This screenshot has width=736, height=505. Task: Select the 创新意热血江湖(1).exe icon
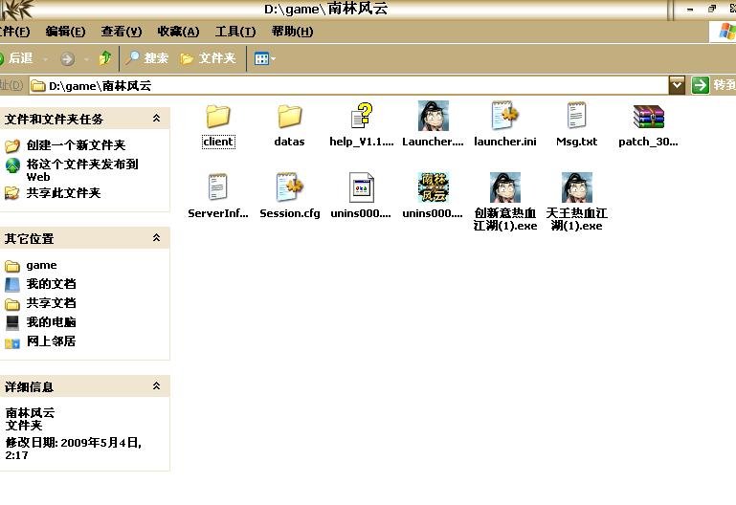click(505, 187)
